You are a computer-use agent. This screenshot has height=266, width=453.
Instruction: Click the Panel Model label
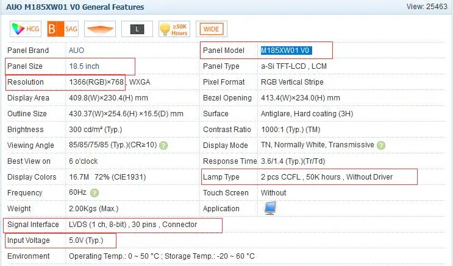point(224,51)
